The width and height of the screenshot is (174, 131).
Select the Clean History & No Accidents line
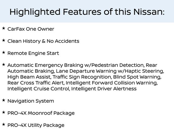click(43, 41)
